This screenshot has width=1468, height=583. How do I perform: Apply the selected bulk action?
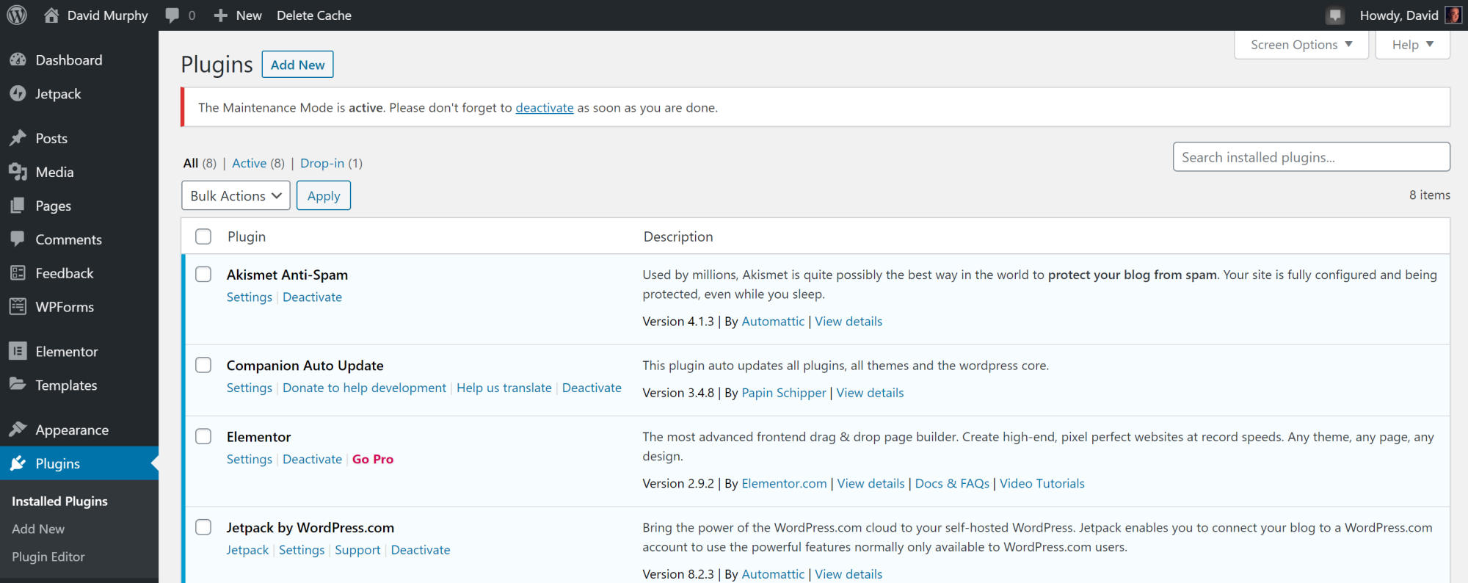(324, 195)
